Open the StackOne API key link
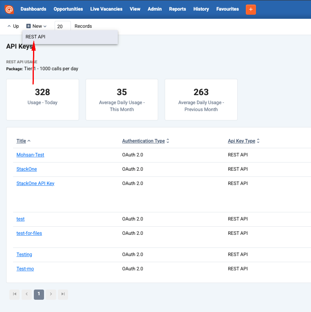This screenshot has width=311, height=312. point(26,169)
